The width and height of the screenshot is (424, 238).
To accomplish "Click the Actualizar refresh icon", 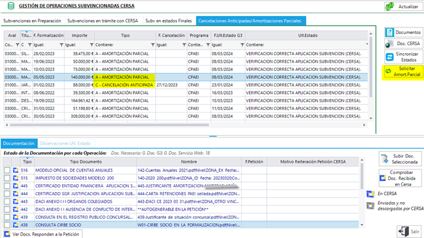I will tap(389, 6).
